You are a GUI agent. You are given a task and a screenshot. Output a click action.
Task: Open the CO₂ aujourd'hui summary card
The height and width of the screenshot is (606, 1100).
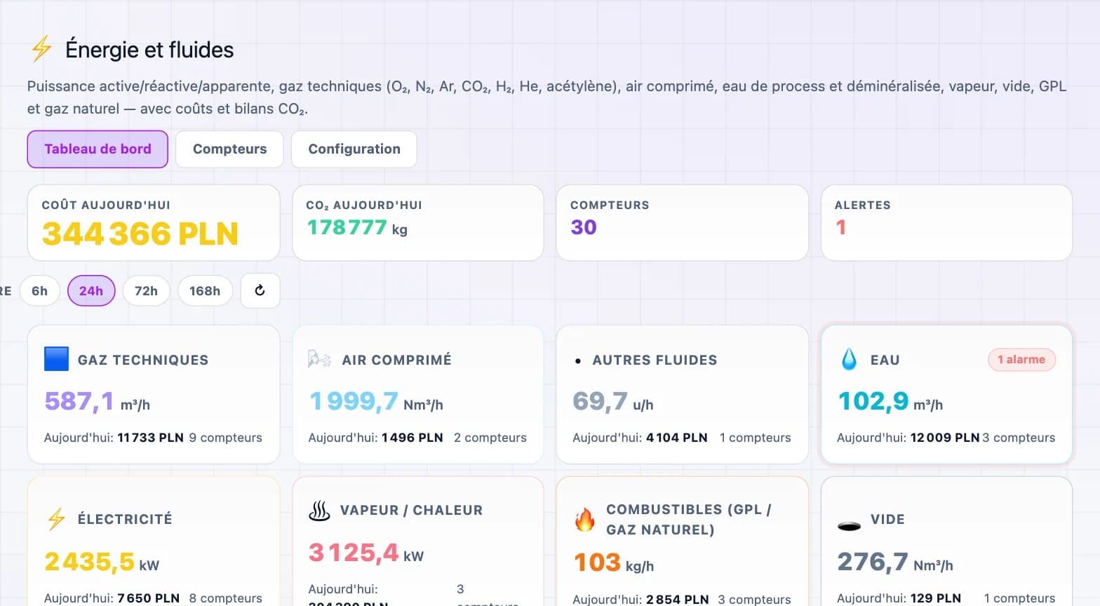coord(418,222)
